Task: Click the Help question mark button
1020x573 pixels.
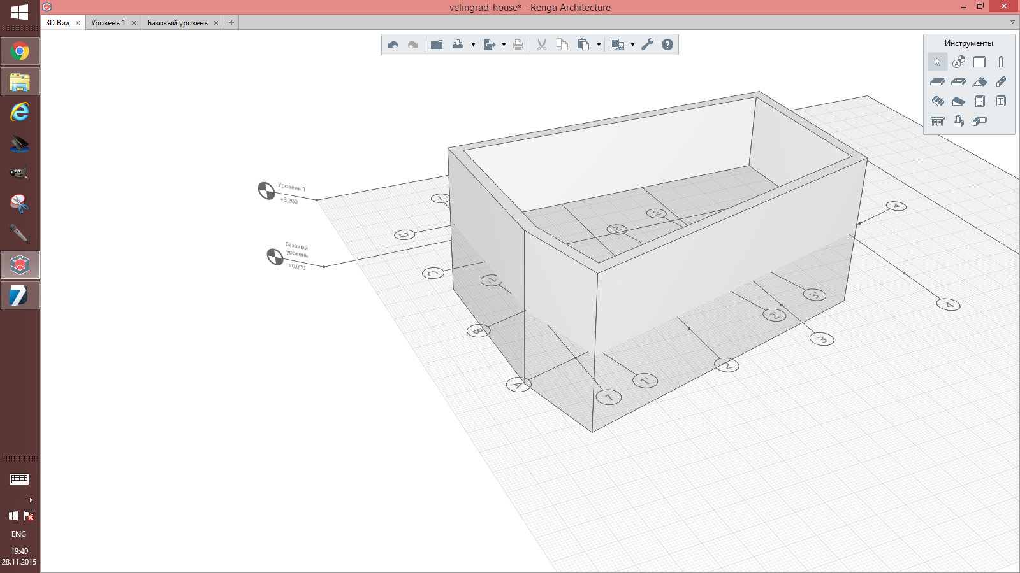Action: pyautogui.click(x=667, y=45)
